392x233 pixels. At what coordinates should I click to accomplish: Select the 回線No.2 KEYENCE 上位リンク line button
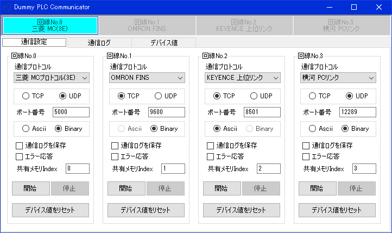tap(244, 26)
